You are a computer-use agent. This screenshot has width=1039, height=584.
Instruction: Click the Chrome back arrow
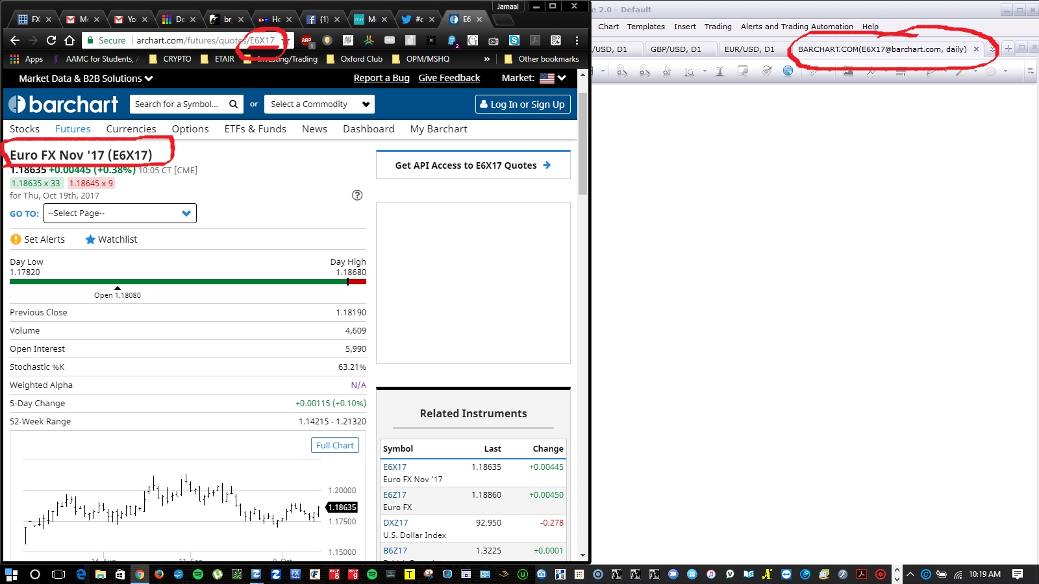pos(15,40)
